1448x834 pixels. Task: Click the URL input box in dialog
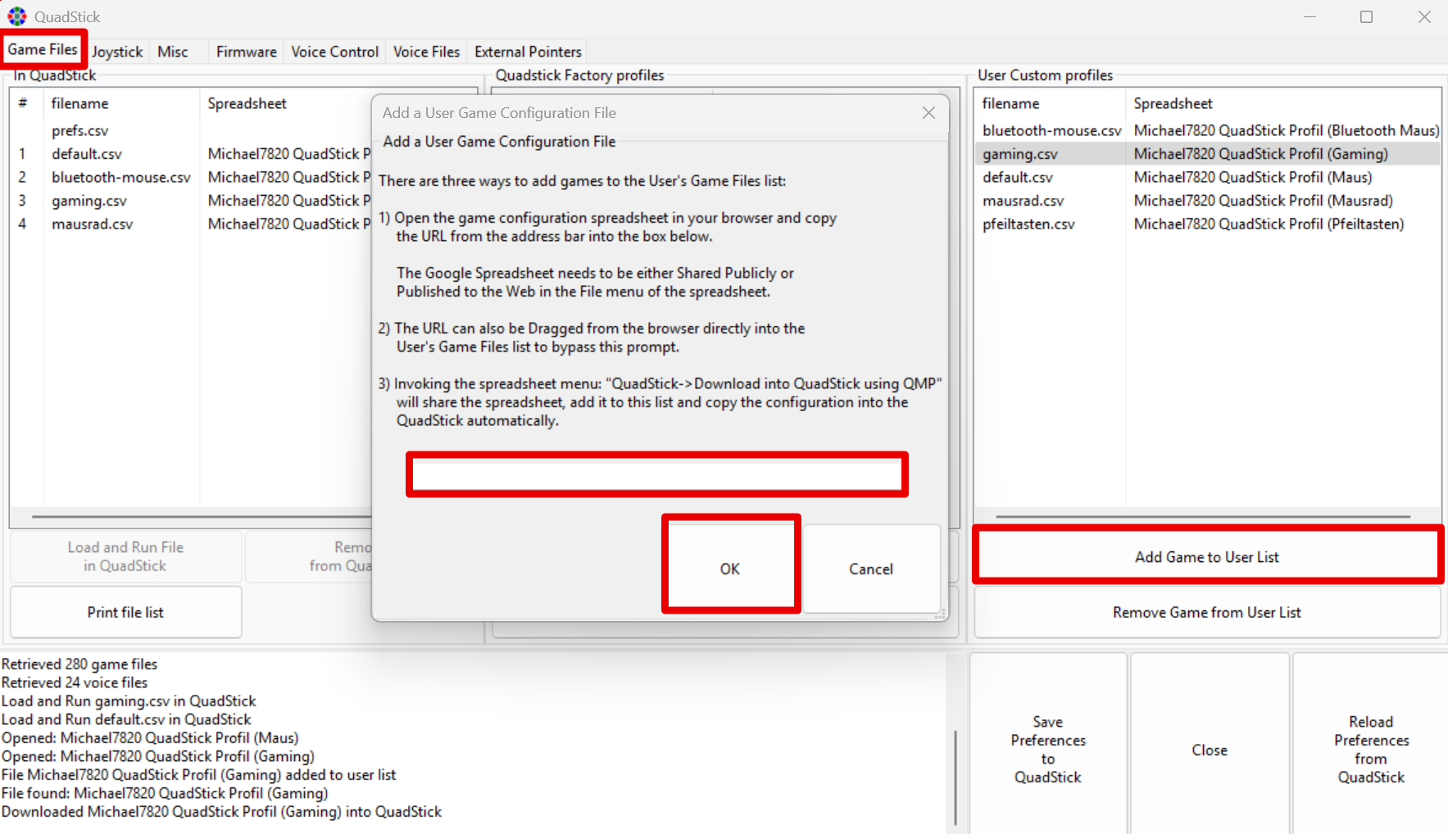[x=656, y=474]
